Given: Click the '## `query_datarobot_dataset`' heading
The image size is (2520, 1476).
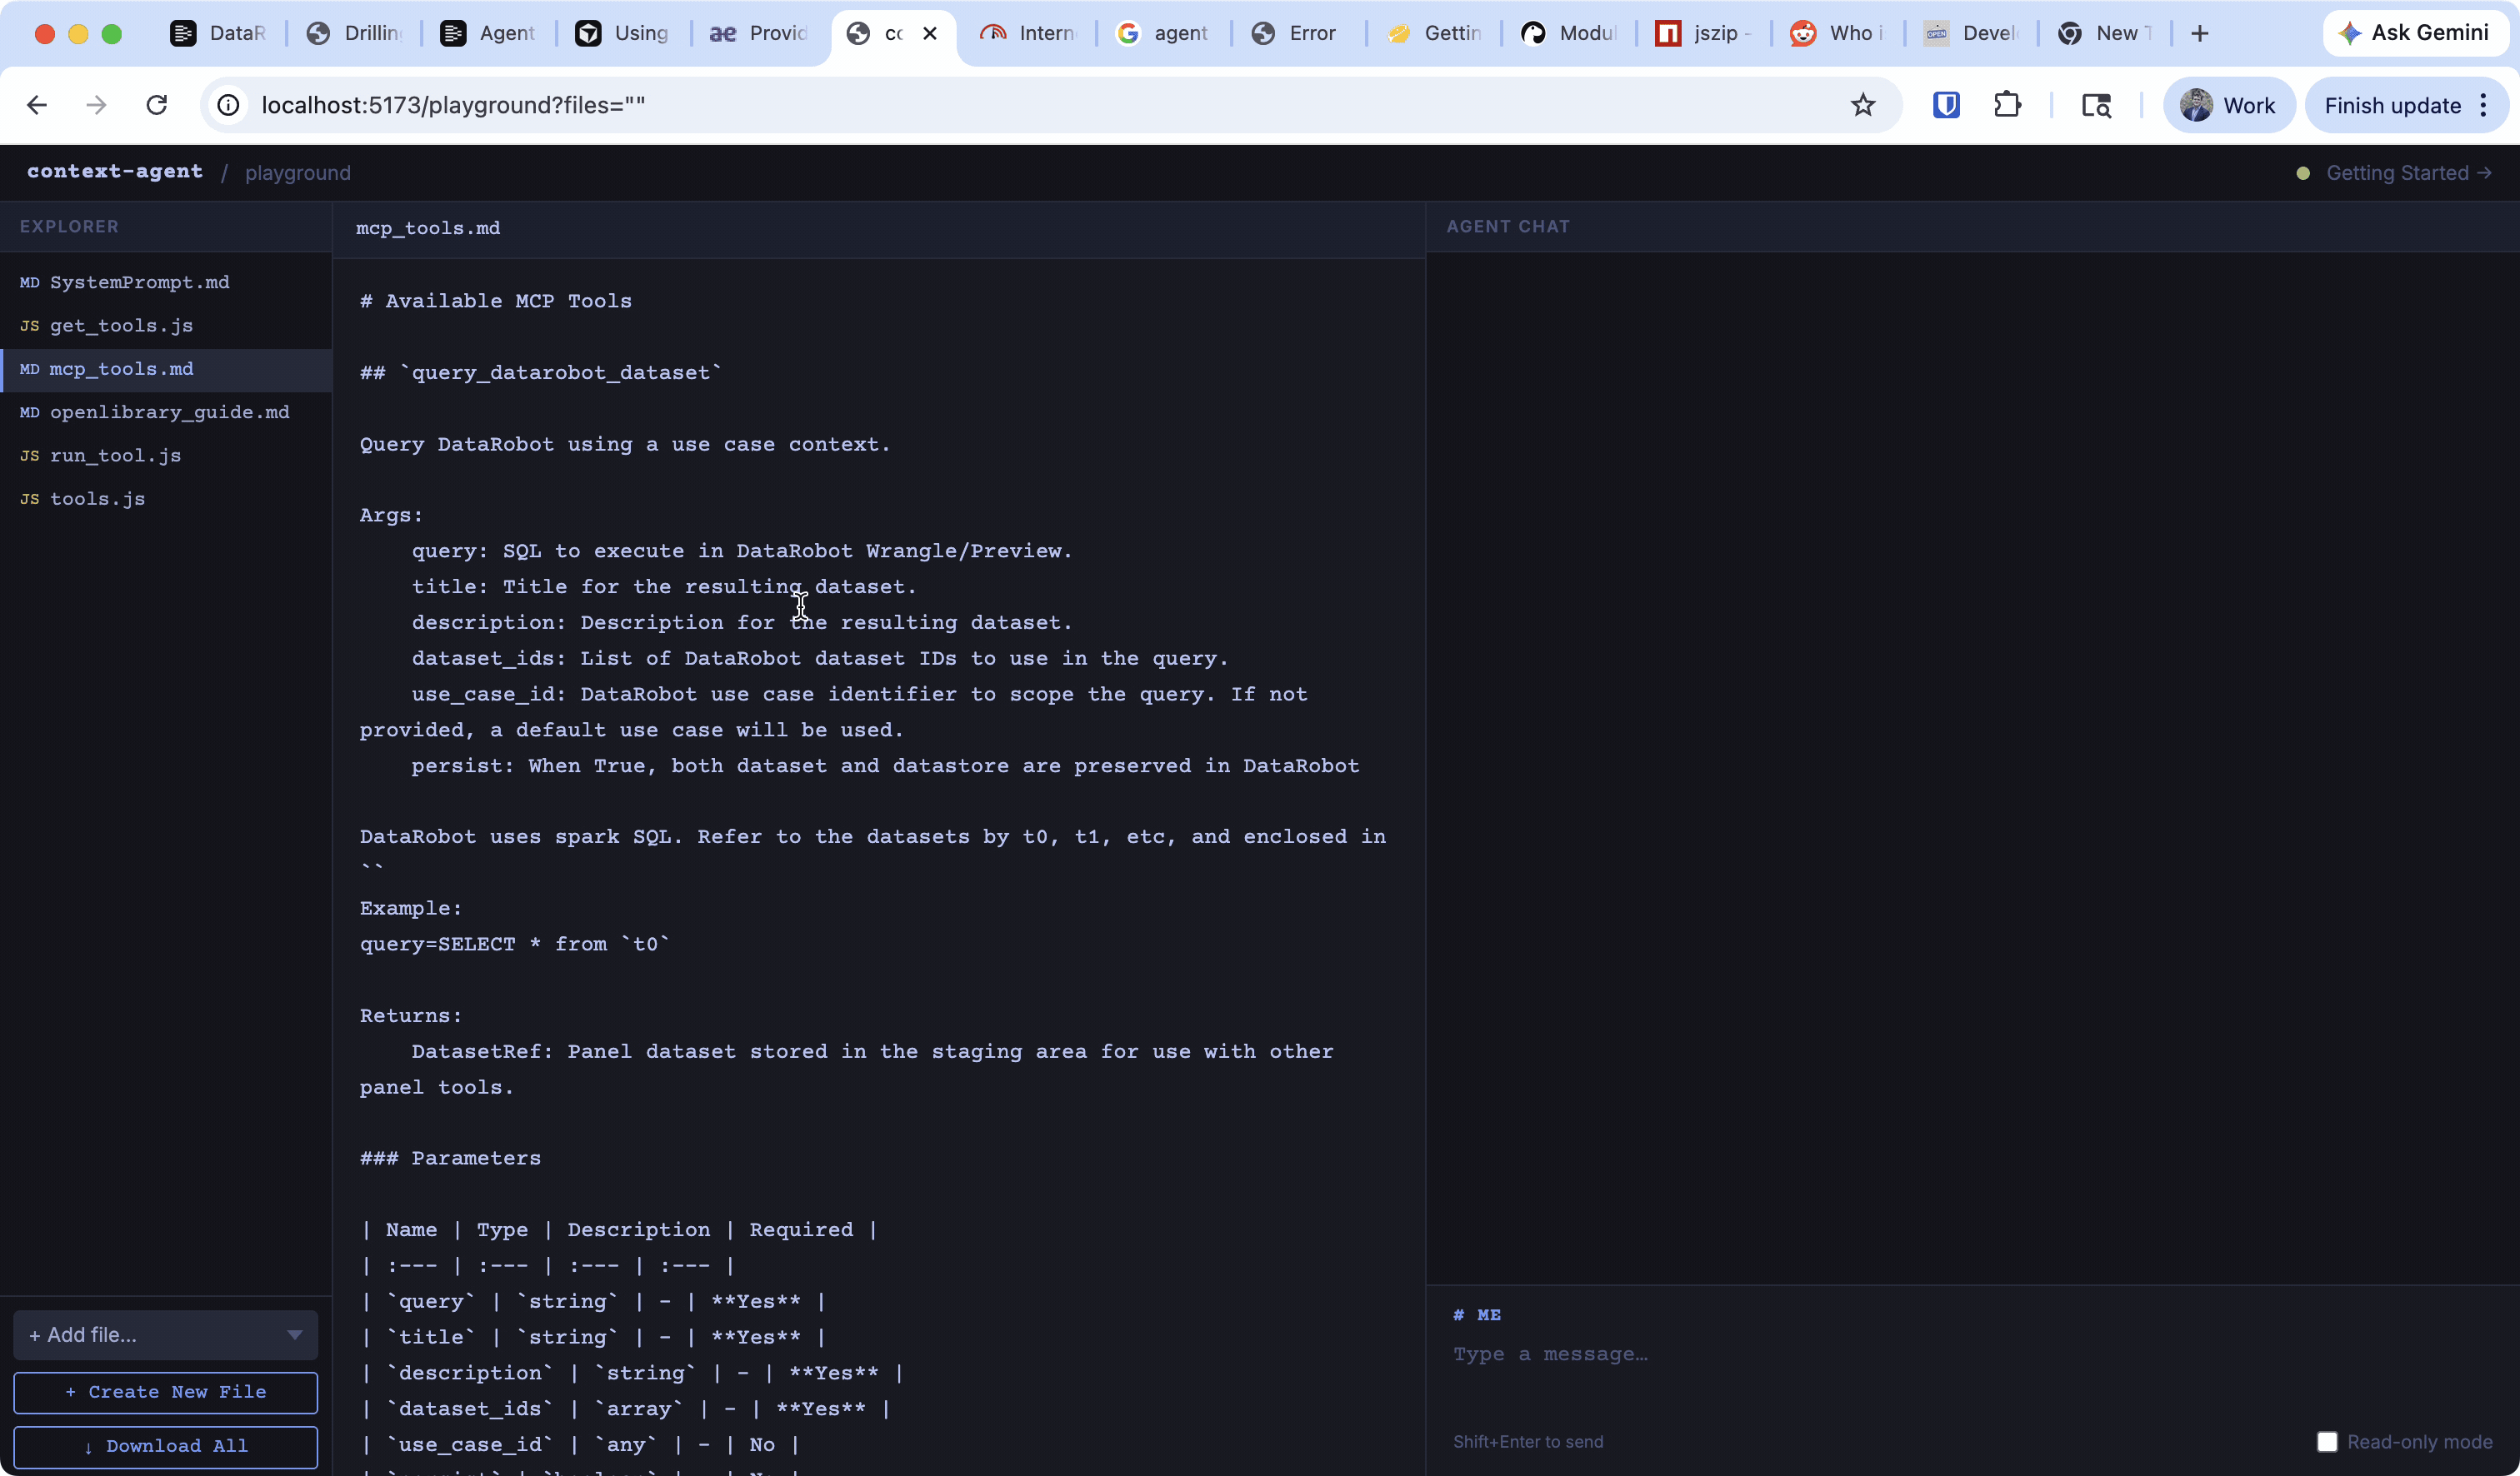Looking at the screenshot, I should tap(541, 372).
